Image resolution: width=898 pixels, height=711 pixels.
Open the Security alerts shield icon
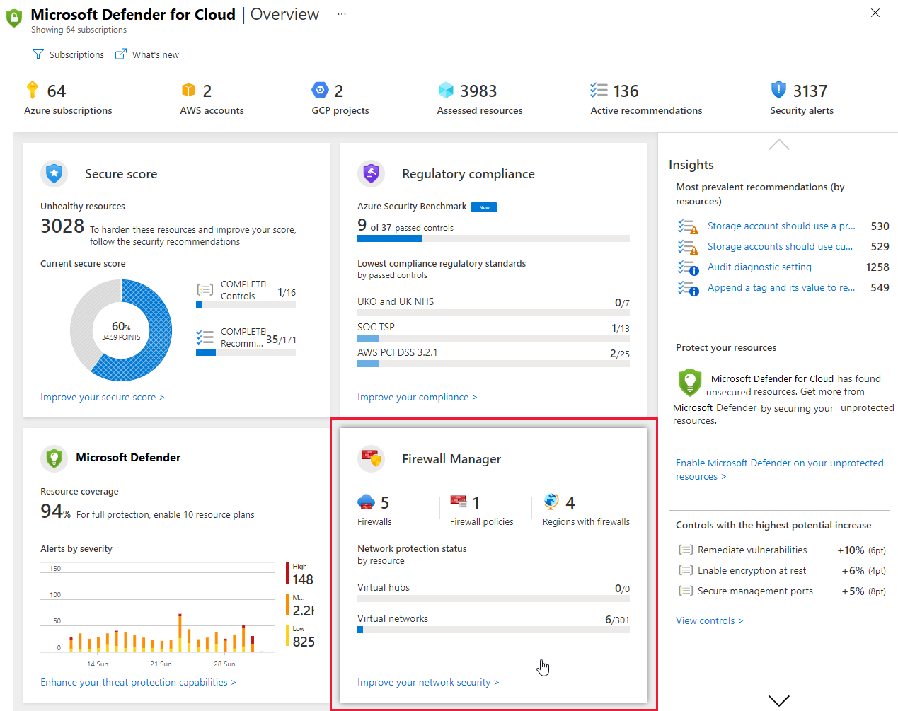[x=778, y=91]
